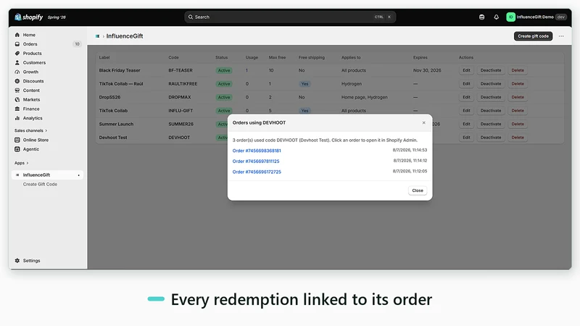Image resolution: width=580 pixels, height=326 pixels.
Task: Click the Yes free shipping badge for RAULTIKFREE
Action: tap(304, 84)
